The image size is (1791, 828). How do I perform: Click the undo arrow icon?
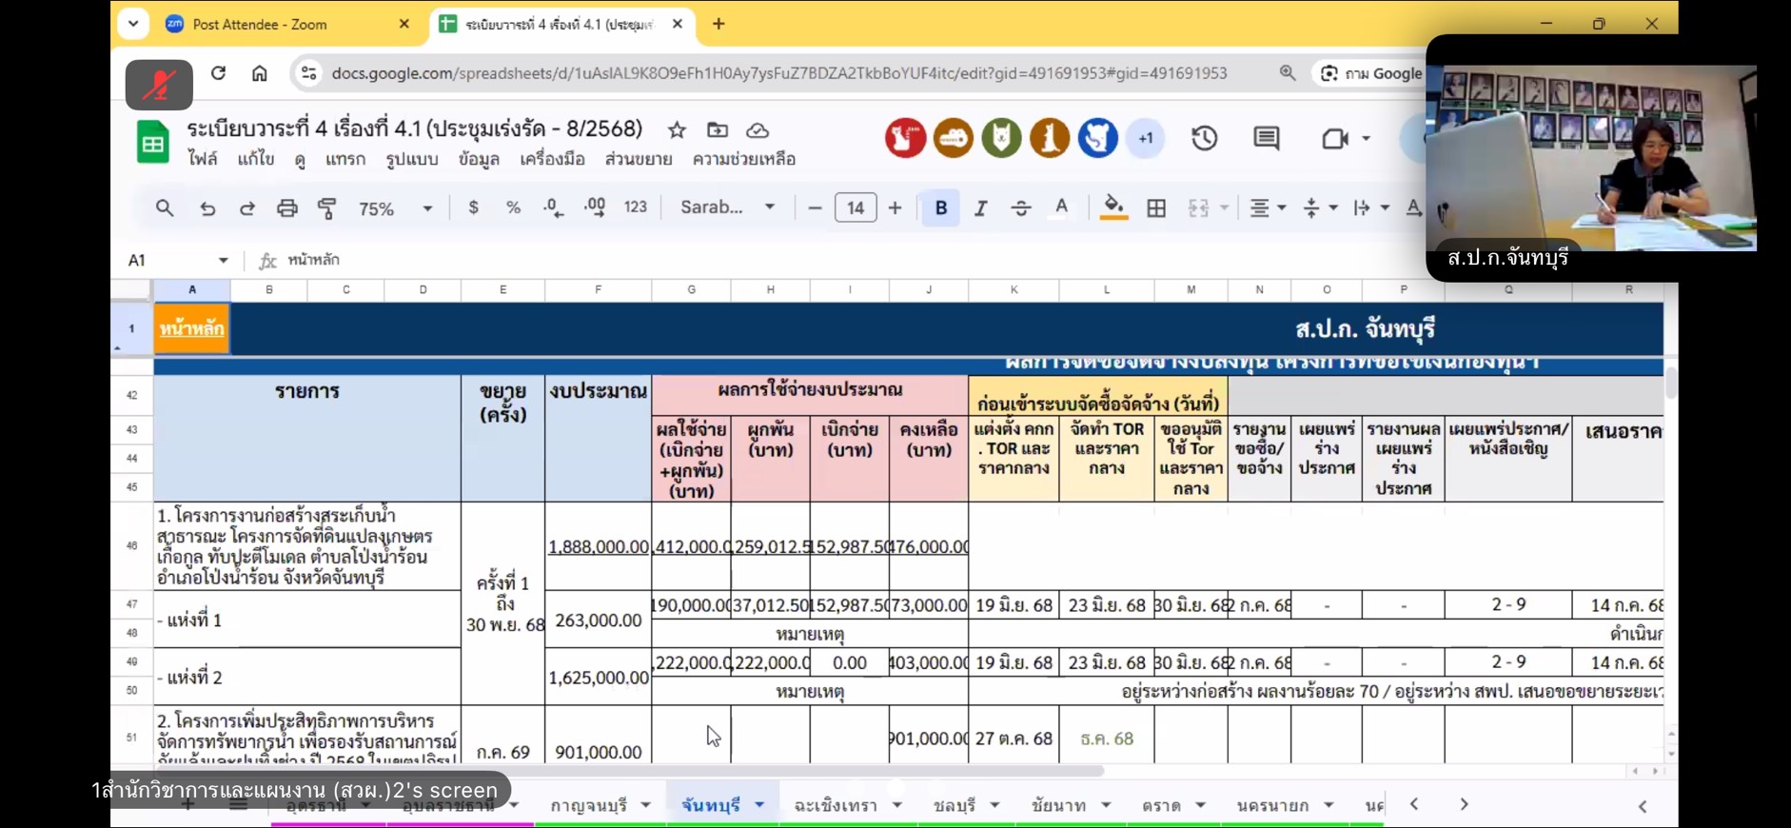(207, 208)
